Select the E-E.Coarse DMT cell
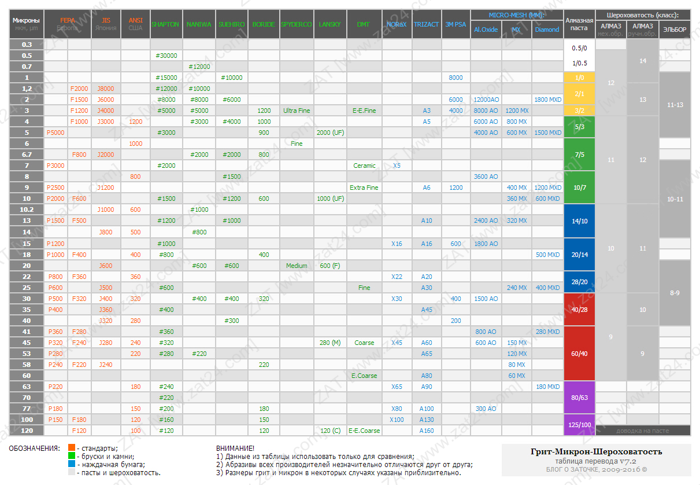The height and width of the screenshot is (485, 700). [x=364, y=431]
